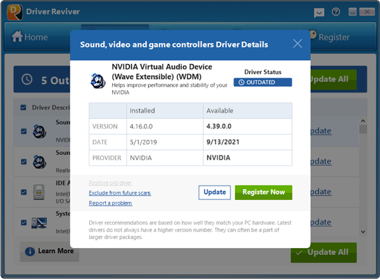Click the Learn More button
This screenshot has height=279, width=380.
click(49, 251)
